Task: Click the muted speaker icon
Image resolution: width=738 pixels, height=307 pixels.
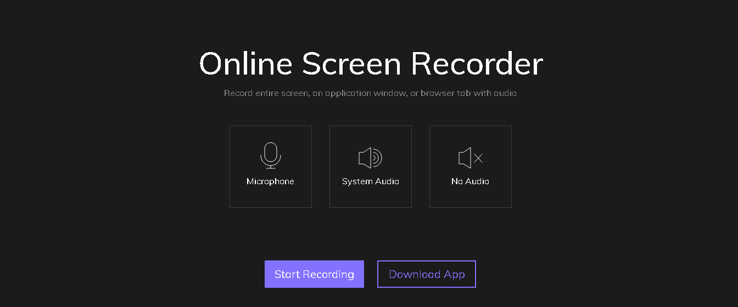Action: [466, 158]
